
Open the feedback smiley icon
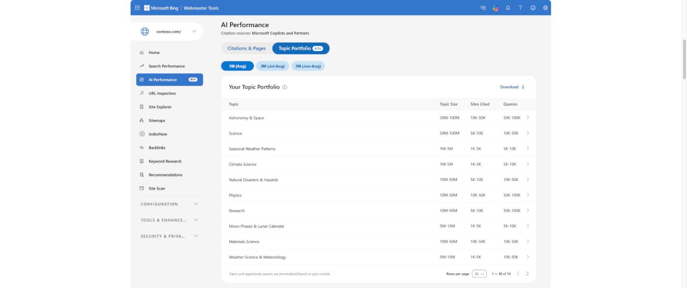(x=533, y=8)
